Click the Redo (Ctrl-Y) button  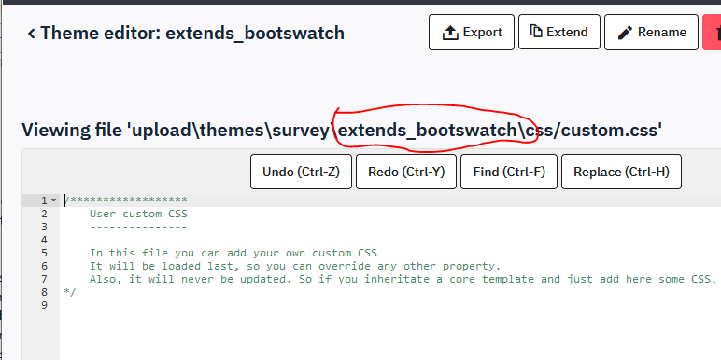tap(406, 172)
